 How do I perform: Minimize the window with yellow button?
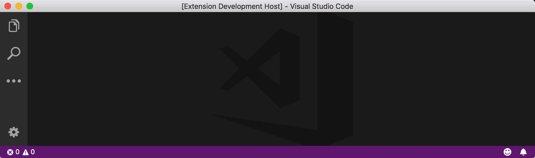[x=19, y=6]
